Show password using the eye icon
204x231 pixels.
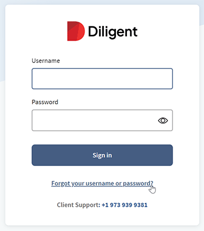(163, 121)
